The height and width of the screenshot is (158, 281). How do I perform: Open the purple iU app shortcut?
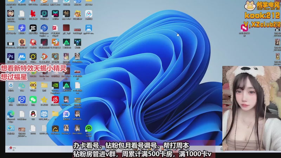(66, 114)
